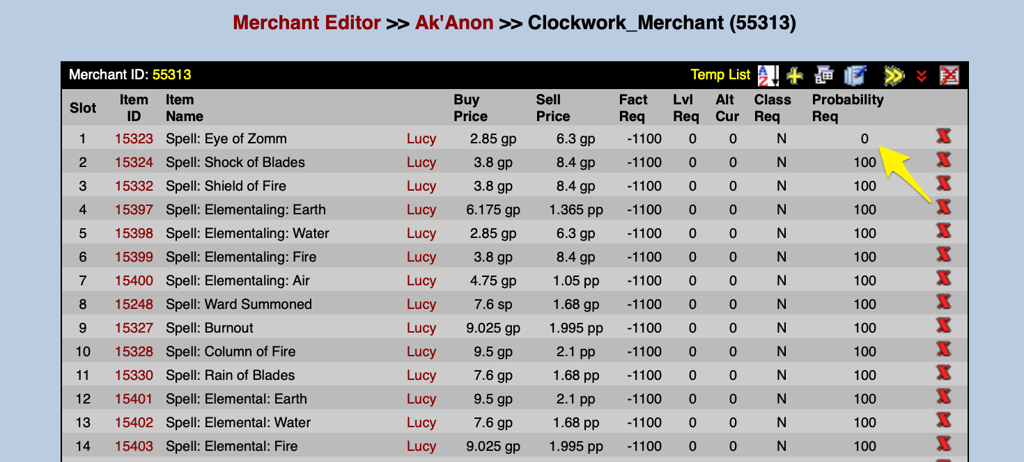The width and height of the screenshot is (1024, 462).
Task: Remove Spell: Ward Summoned with its red X
Action: pyautogui.click(x=944, y=303)
